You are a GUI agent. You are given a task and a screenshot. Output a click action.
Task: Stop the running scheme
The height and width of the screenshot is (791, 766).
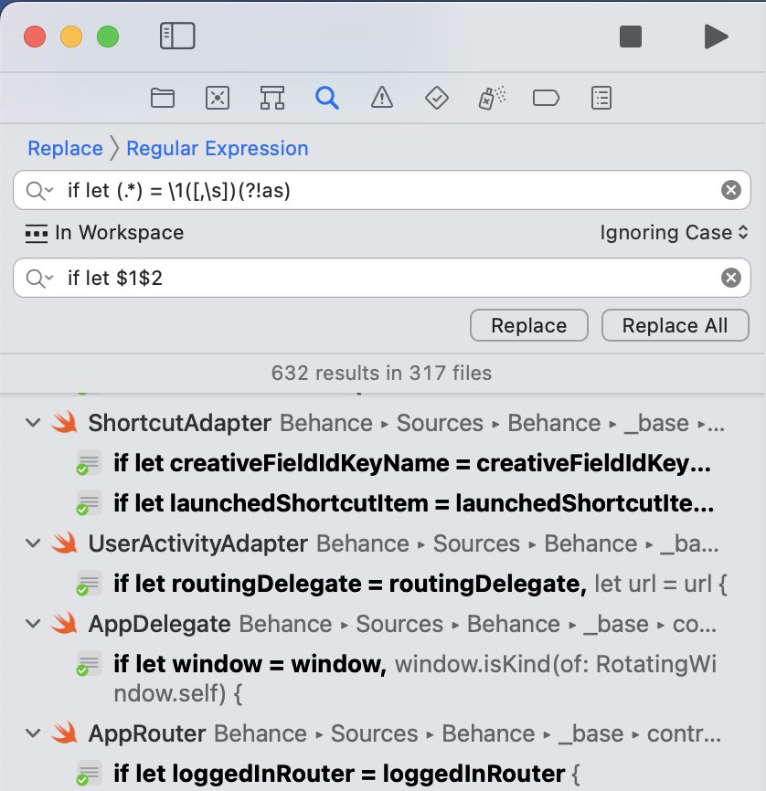(630, 37)
